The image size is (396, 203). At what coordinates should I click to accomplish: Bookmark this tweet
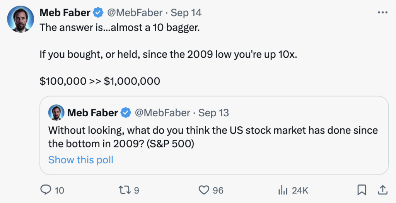362,190
